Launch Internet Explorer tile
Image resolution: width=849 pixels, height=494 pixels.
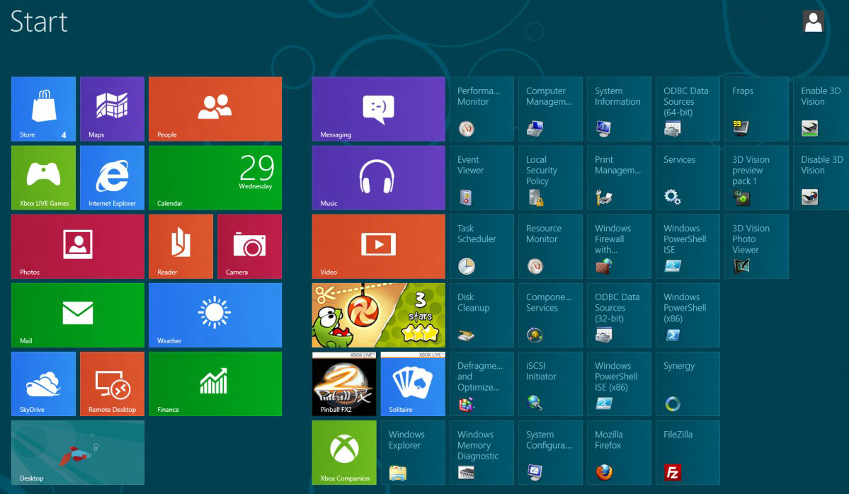click(x=112, y=178)
